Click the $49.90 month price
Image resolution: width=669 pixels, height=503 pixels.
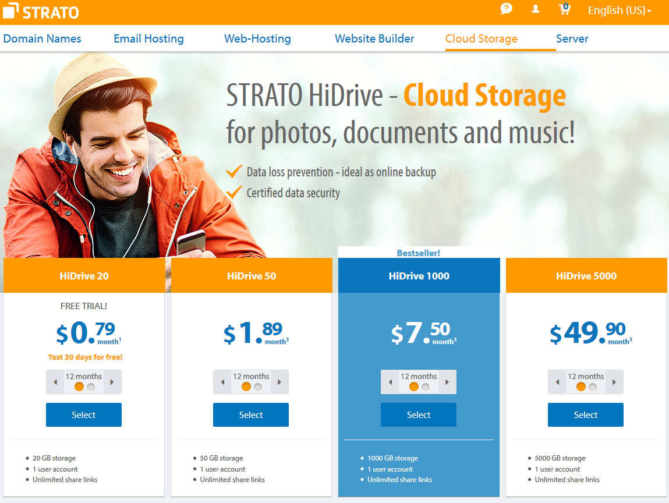(591, 333)
